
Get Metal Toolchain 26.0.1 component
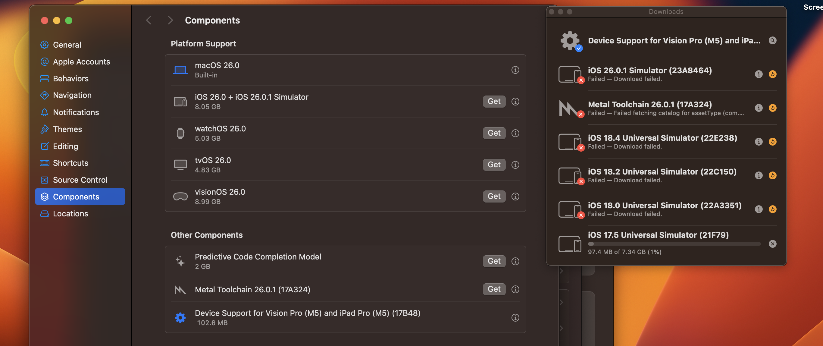pyautogui.click(x=494, y=289)
